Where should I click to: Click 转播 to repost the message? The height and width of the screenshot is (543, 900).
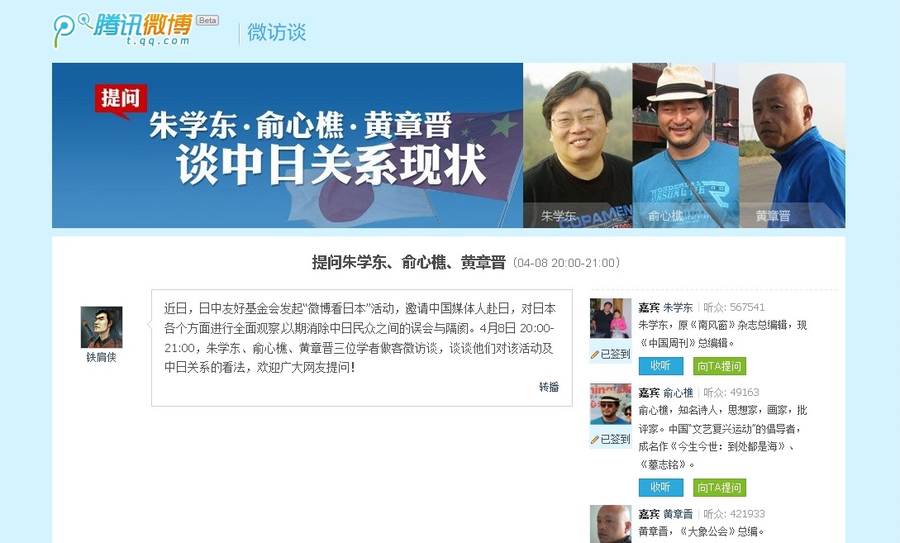pyautogui.click(x=550, y=387)
